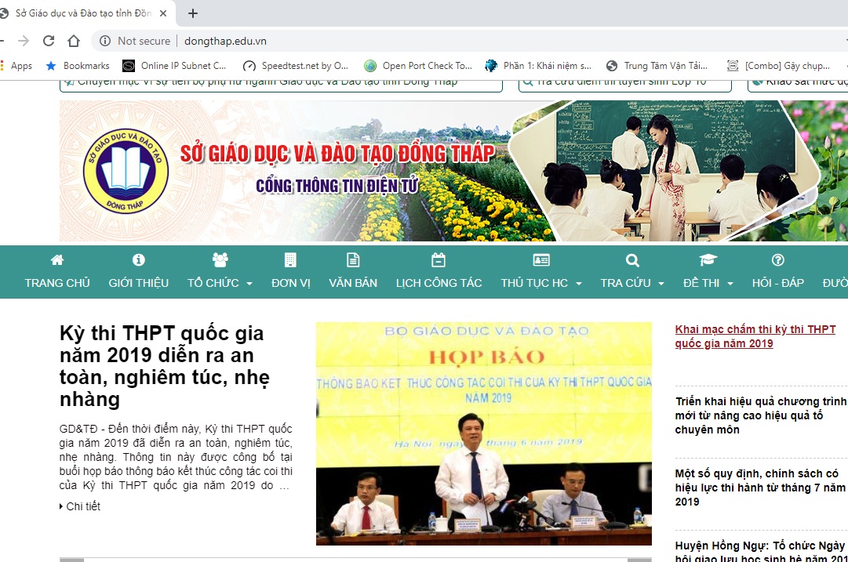Screen dimensions: 848x562
Task: Click the question mark icon above HỎI - ĐÁP
Action: pos(777,259)
